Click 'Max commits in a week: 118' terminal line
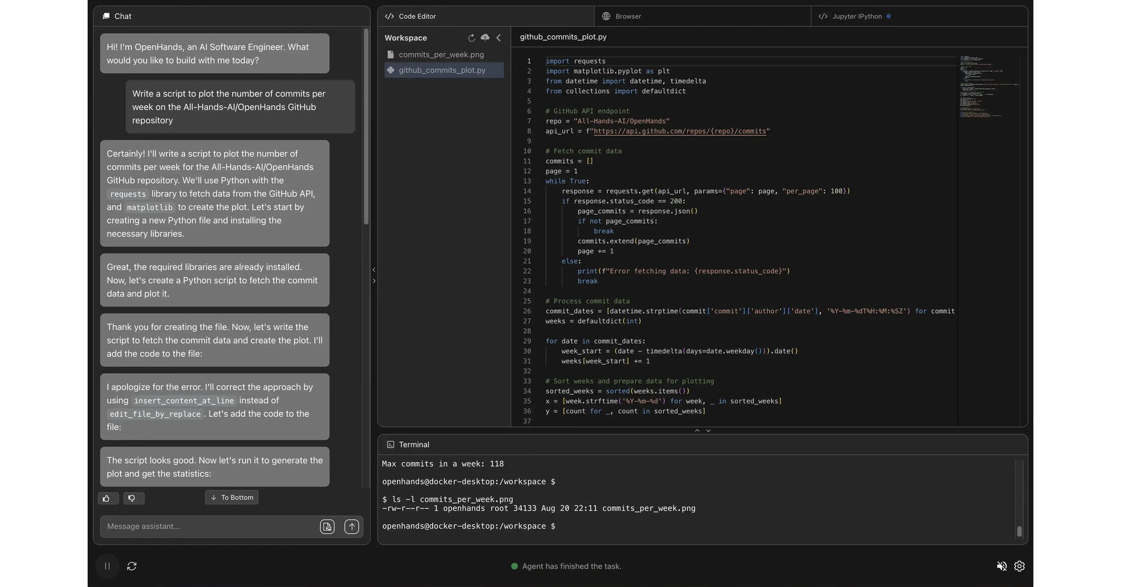Screen dimensions: 1121x587 pyautogui.click(x=442, y=464)
